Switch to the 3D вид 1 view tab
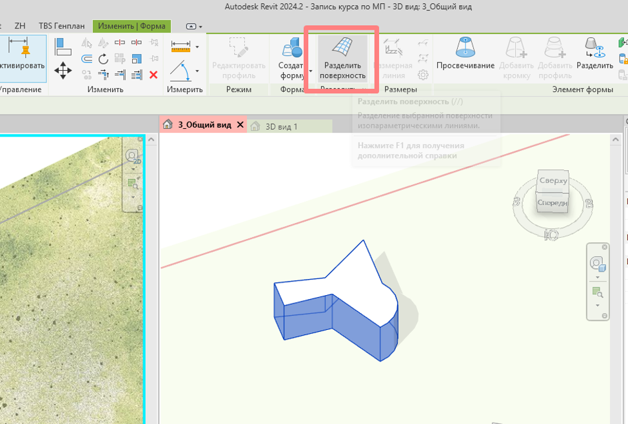 pos(281,126)
